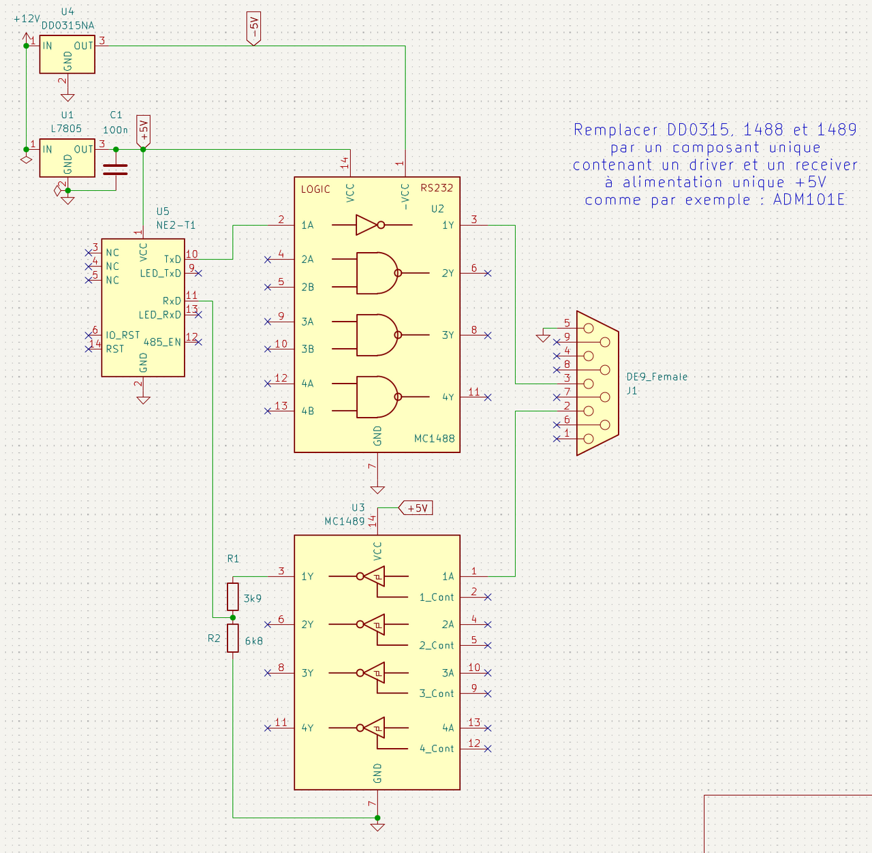
Task: Click the DE9 female connector symbol
Action: (x=597, y=383)
